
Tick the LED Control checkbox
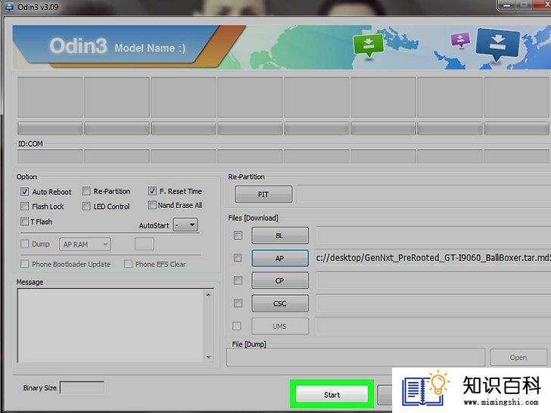86,206
